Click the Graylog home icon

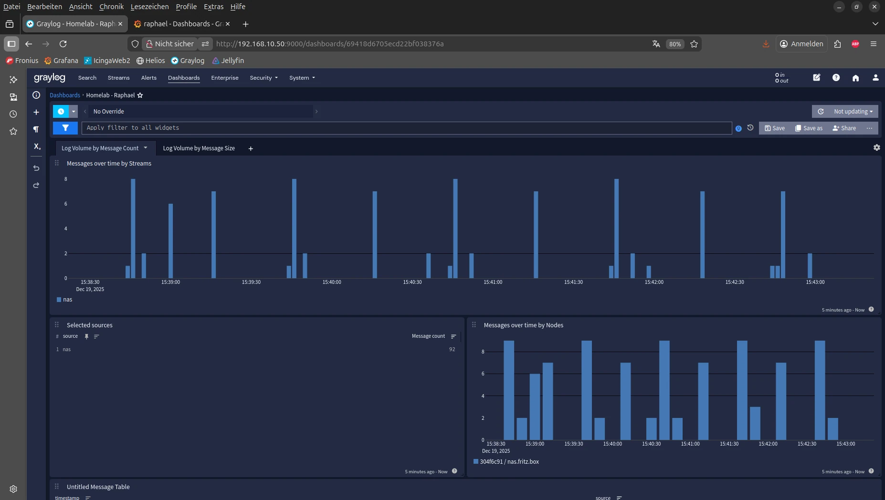pos(855,78)
